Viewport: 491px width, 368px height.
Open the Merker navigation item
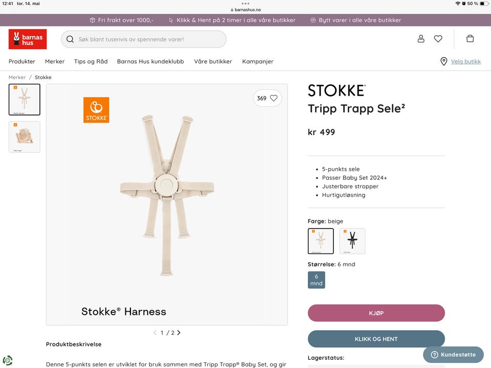coord(55,61)
